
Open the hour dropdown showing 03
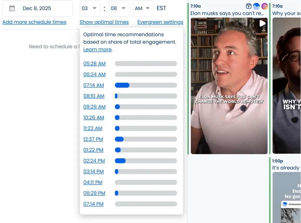click(90, 8)
